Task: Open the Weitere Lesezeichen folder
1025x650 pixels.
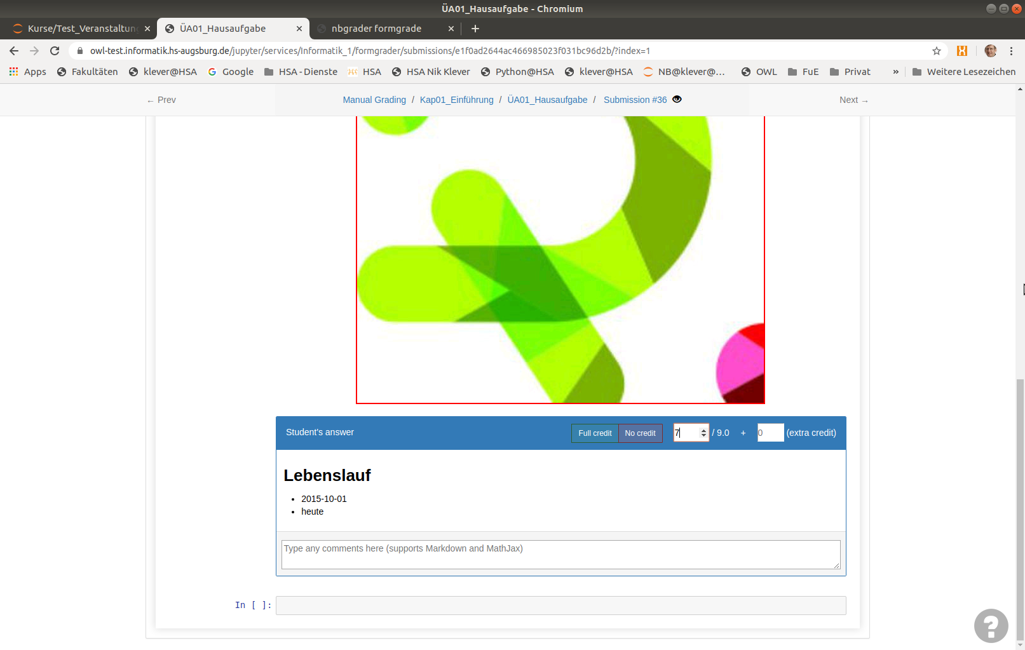Action: pyautogui.click(x=964, y=72)
